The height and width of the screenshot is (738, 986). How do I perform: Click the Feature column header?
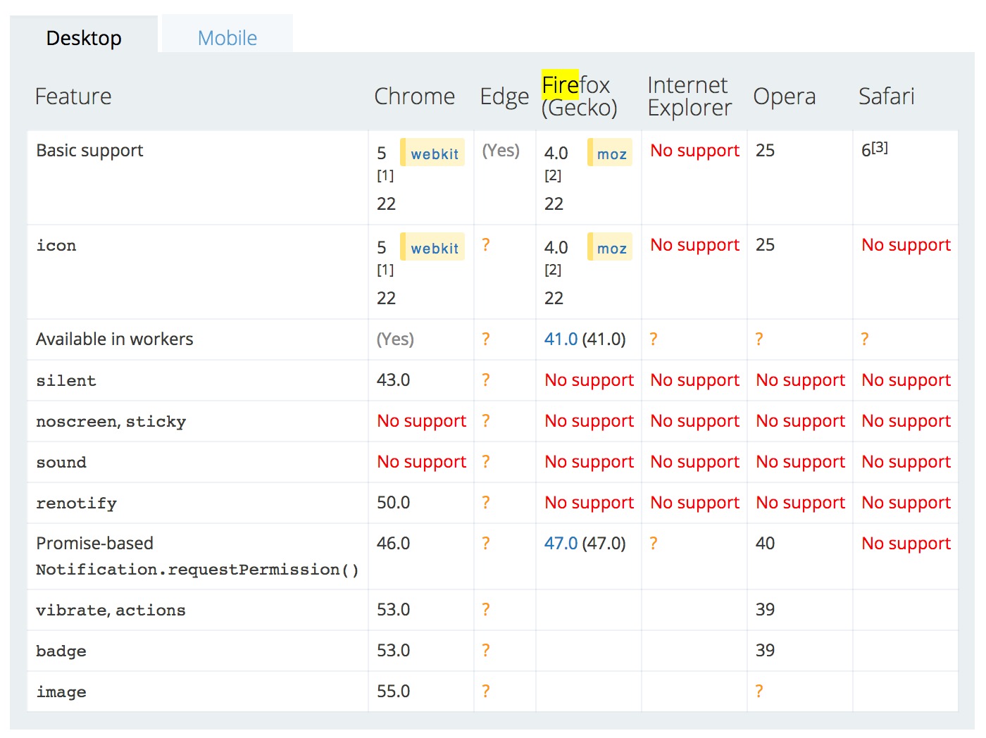coord(73,96)
